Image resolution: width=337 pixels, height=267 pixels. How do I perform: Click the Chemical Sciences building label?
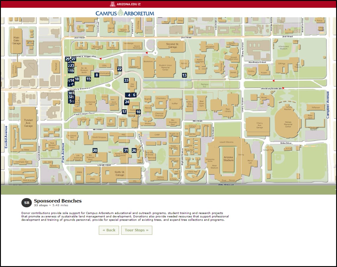point(159,114)
